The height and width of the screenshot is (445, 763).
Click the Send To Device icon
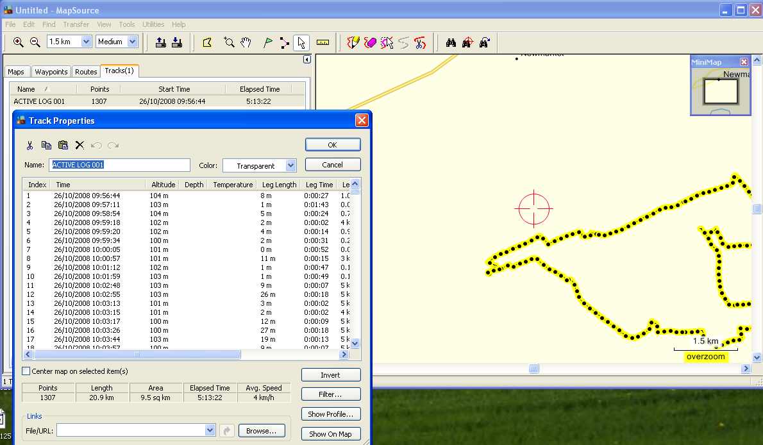tap(160, 42)
